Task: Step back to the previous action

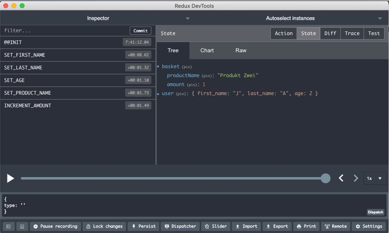Action: coord(341,178)
